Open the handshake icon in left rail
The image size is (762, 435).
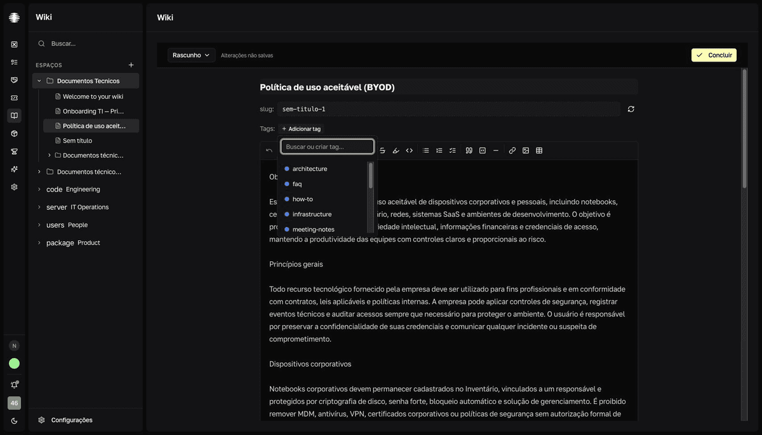tap(14, 80)
